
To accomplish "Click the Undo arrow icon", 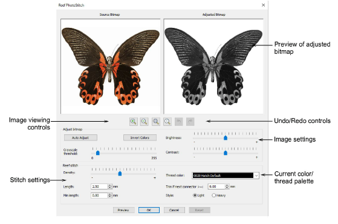I will (179, 122).
